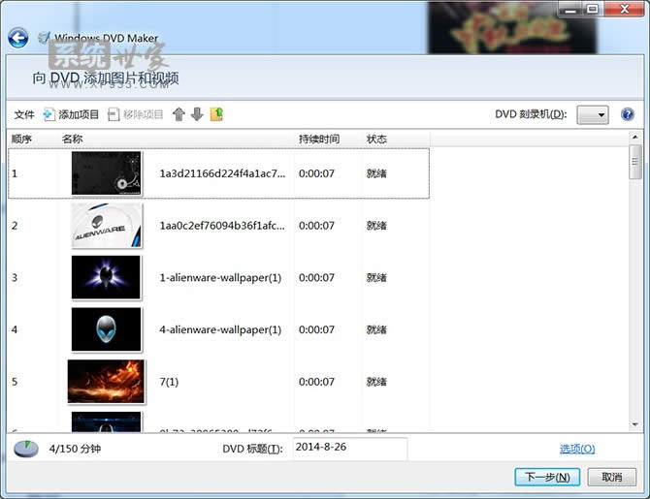Open the 文件 menu

point(24,114)
